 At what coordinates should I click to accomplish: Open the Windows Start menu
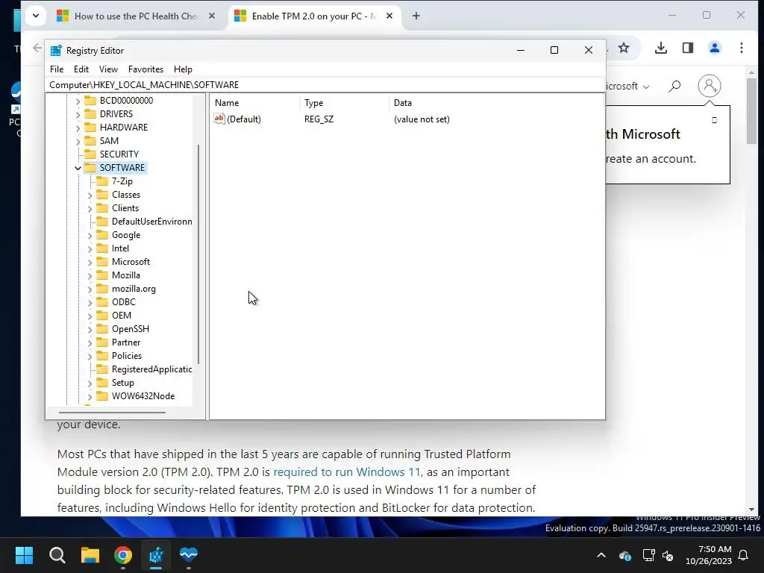(x=24, y=555)
